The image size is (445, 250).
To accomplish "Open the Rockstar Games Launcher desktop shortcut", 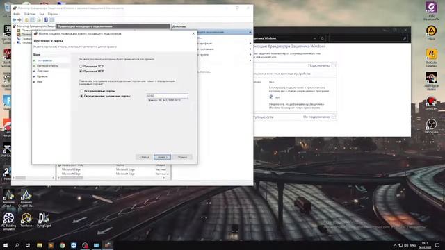I will [431, 58].
